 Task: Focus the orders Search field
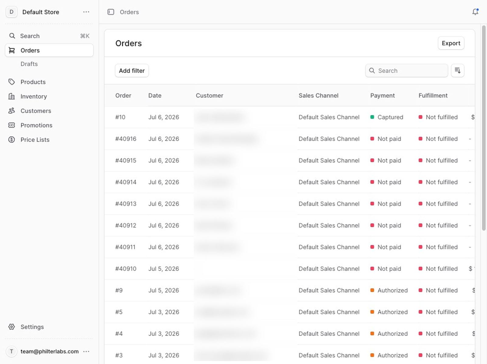pos(406,71)
